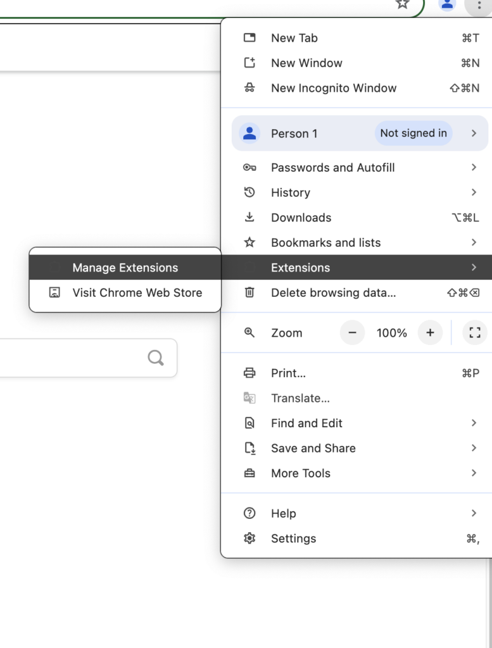The image size is (492, 648).
Task: Expand the History submenu chevron
Action: (x=474, y=192)
